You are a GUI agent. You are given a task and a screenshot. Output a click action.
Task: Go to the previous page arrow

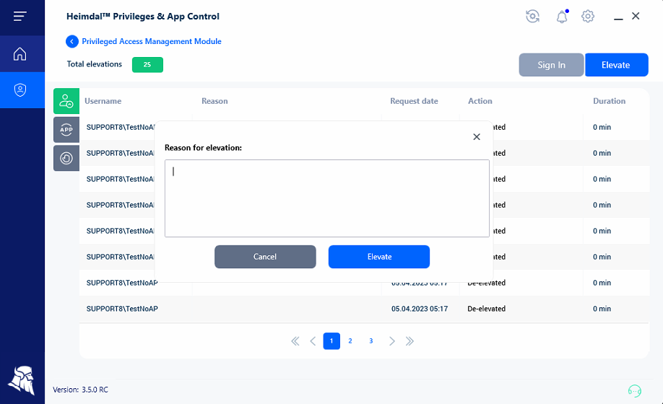click(313, 341)
